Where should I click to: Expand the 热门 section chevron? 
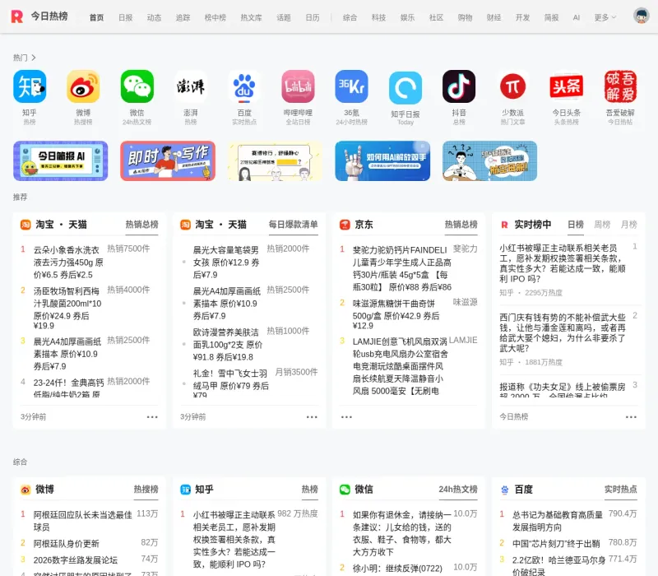tap(34, 58)
